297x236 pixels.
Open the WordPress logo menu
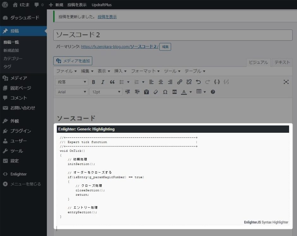click(x=5, y=5)
